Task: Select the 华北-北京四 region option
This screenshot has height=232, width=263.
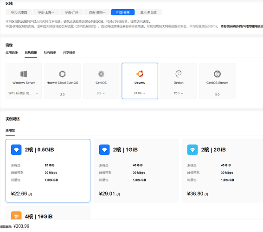Action: (x=19, y=13)
